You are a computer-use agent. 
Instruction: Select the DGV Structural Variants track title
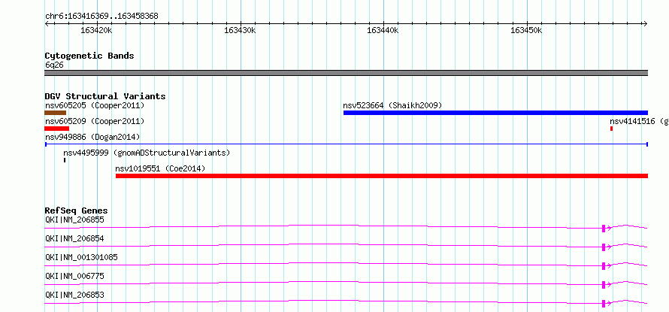[x=105, y=96]
